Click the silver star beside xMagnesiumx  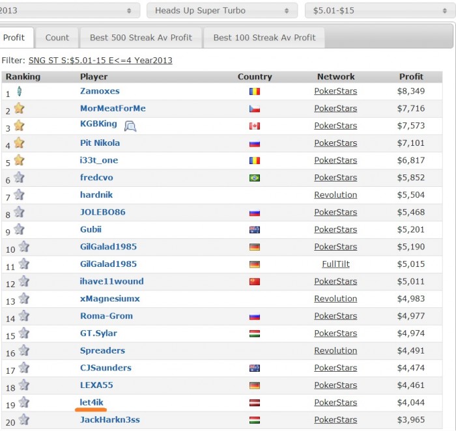(x=24, y=298)
